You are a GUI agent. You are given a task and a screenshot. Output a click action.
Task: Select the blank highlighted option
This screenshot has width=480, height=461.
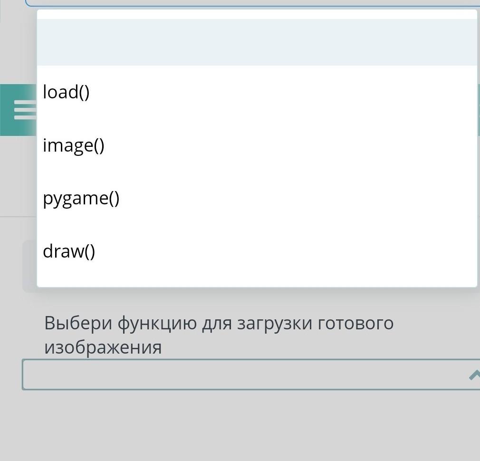[x=257, y=42]
